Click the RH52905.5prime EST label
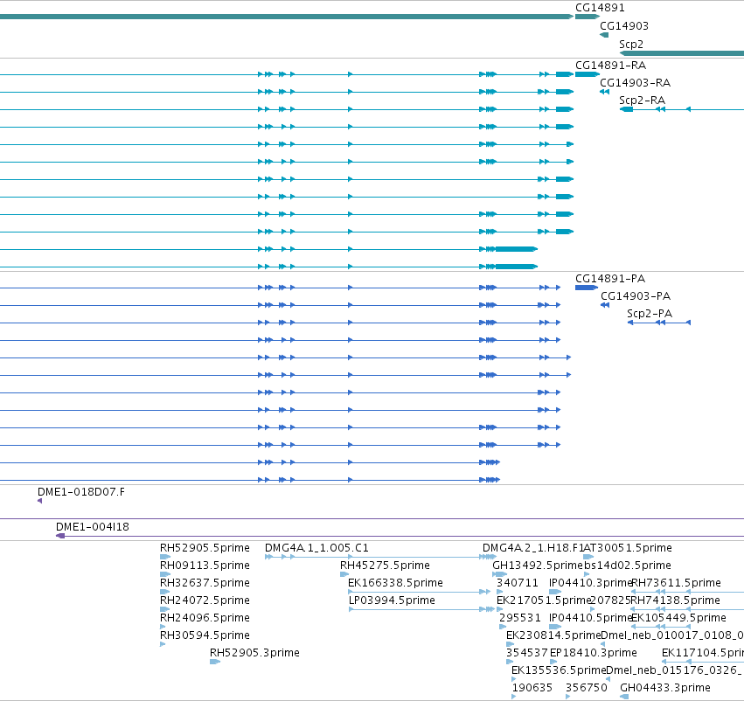Image resolution: width=744 pixels, height=701 pixels. coord(205,548)
